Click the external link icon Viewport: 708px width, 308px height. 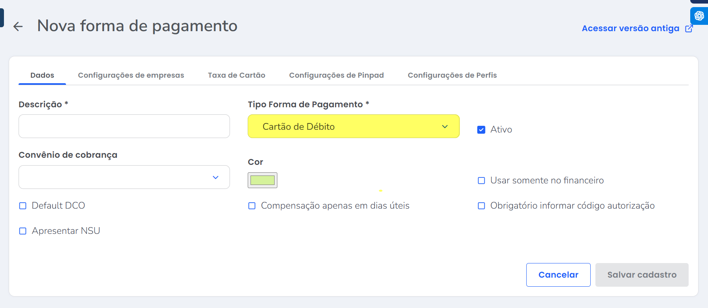[689, 28]
